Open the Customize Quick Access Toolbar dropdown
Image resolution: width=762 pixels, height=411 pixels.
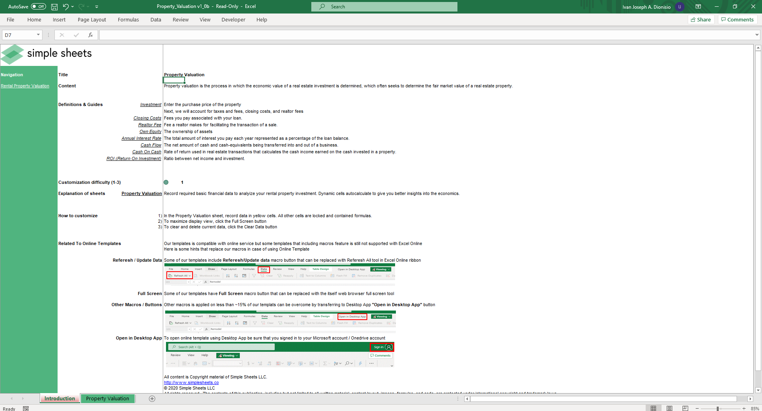tap(96, 7)
